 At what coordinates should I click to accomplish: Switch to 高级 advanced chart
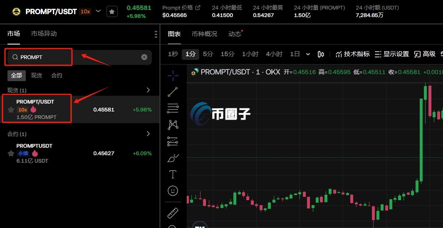[x=425, y=54]
